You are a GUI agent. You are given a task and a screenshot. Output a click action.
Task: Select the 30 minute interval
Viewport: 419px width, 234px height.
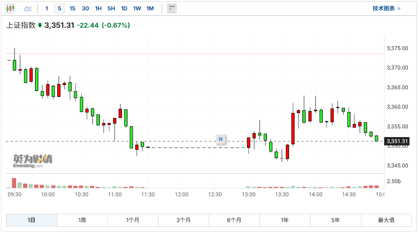tap(85, 8)
